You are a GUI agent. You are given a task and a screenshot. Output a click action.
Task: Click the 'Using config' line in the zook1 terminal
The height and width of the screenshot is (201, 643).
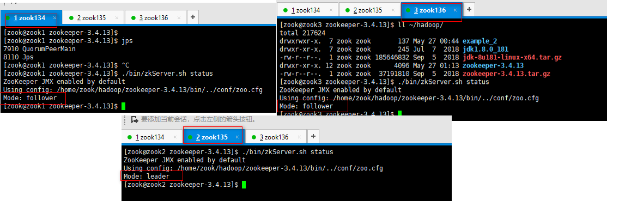(x=133, y=90)
